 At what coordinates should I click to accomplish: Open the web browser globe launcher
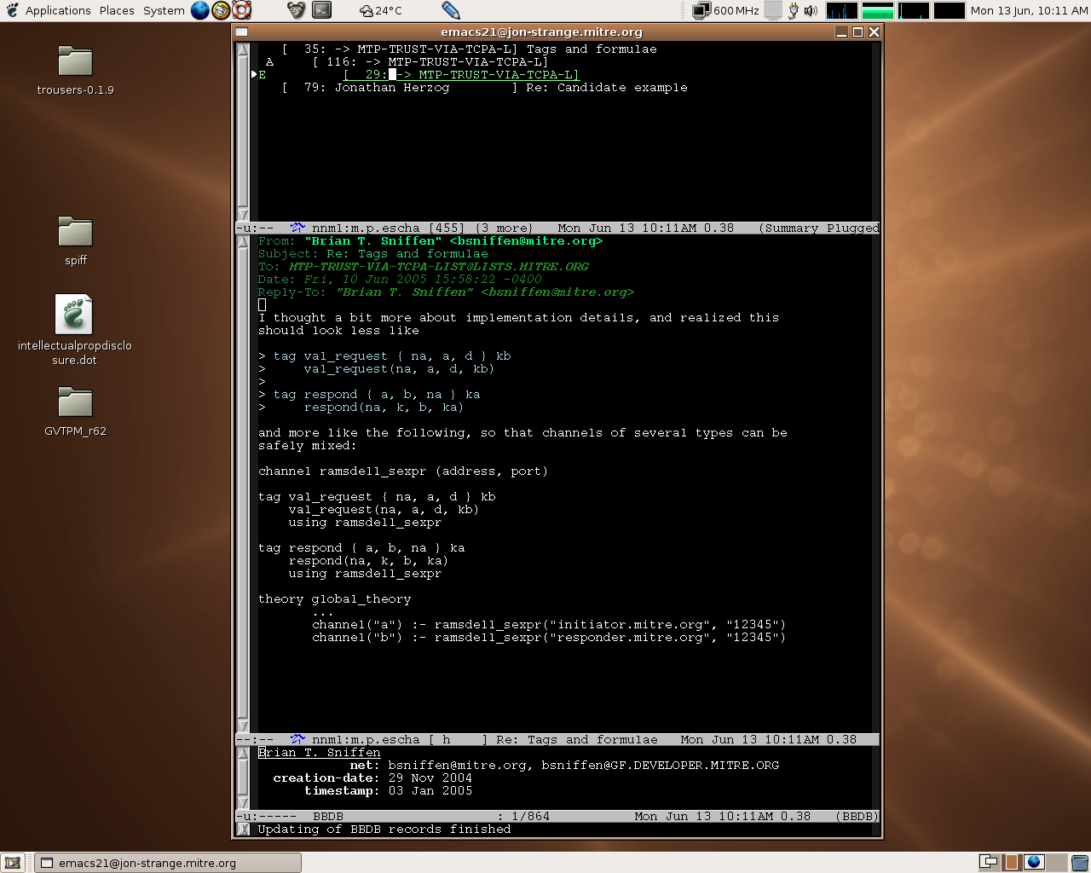(199, 10)
